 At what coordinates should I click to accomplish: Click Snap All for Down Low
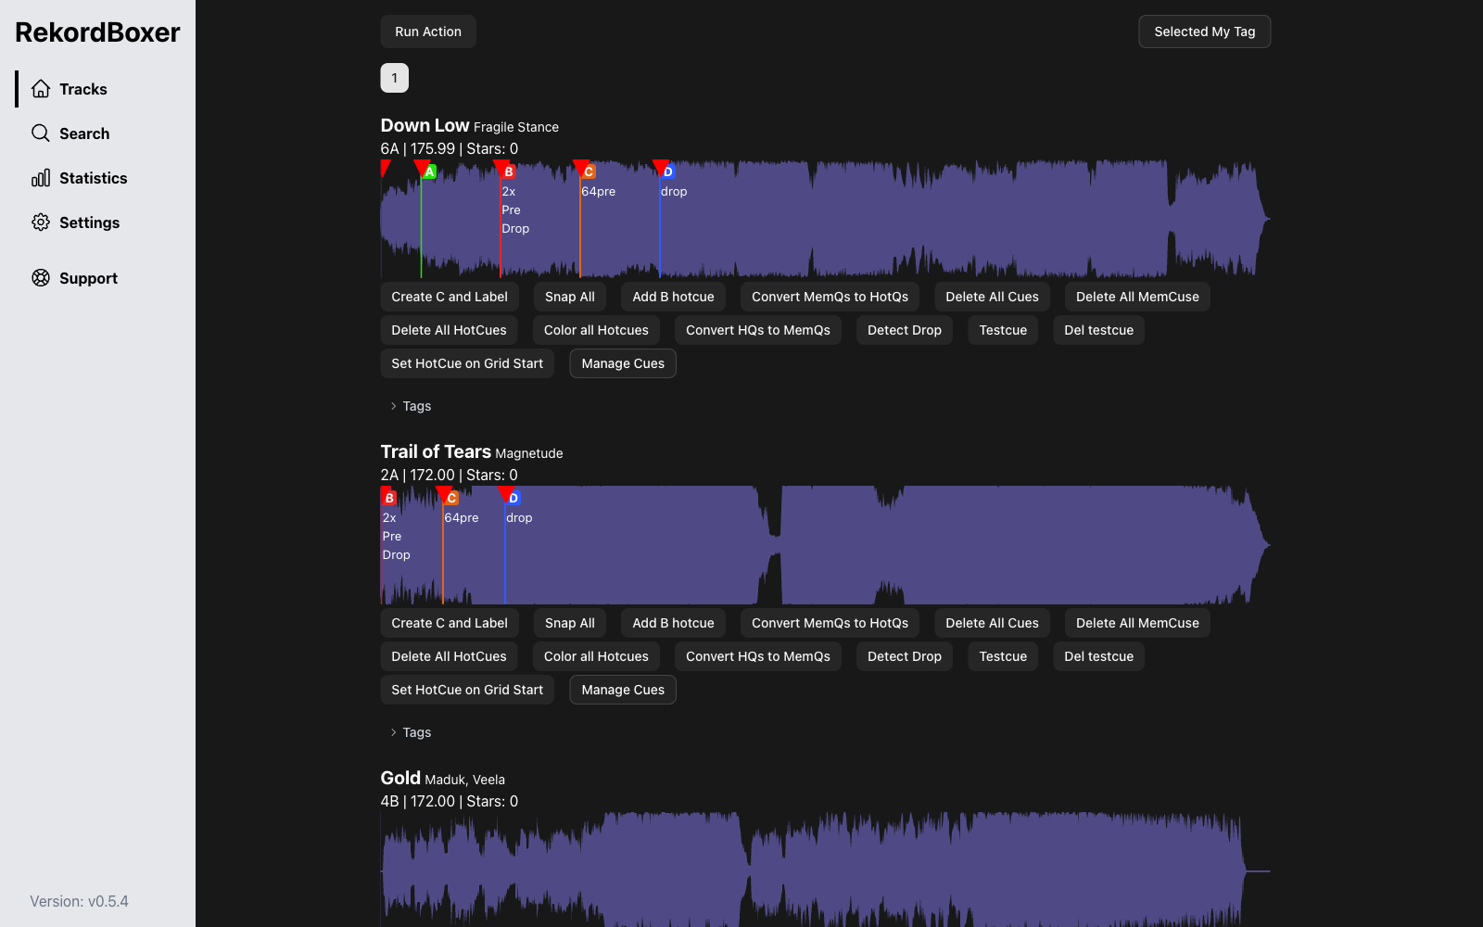[570, 297]
